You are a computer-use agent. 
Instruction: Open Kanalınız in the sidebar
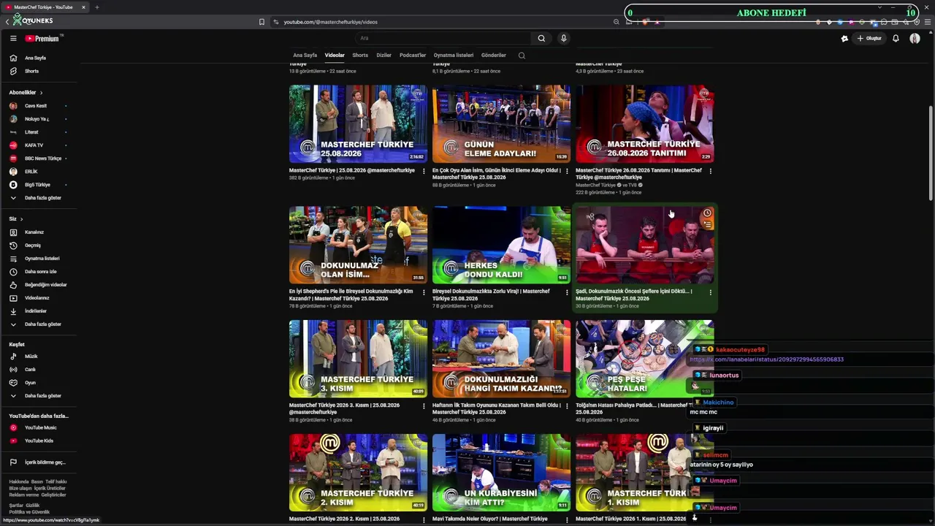[40, 232]
